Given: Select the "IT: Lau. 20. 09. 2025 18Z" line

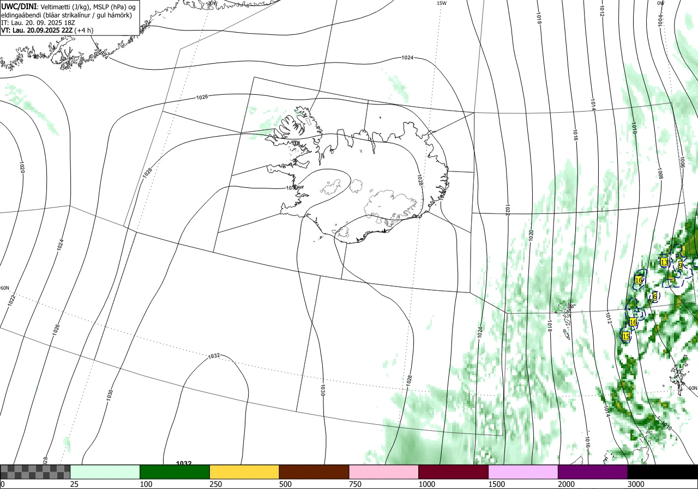Looking at the screenshot, I should click(37, 23).
